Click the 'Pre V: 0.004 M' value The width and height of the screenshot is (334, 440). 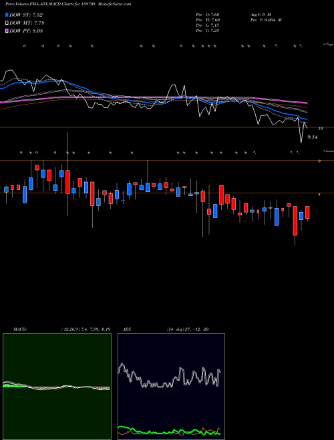266,20
